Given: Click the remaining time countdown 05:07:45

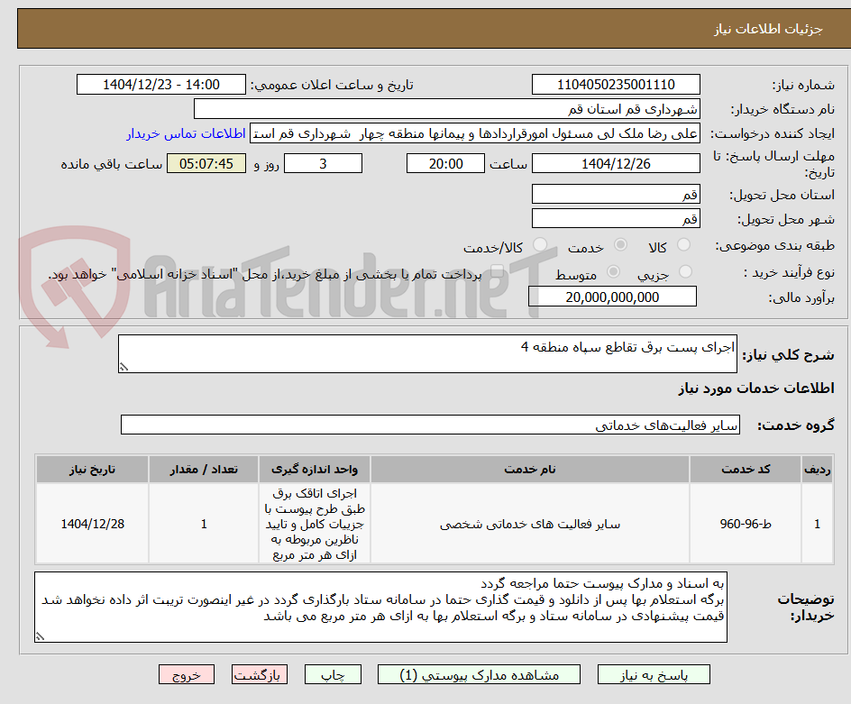Looking at the screenshot, I should [206, 163].
